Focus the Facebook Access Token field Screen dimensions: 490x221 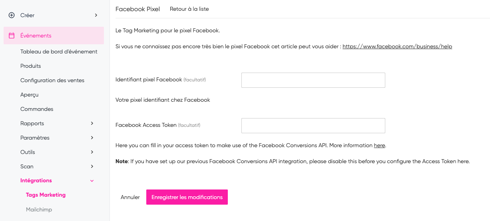click(x=313, y=126)
